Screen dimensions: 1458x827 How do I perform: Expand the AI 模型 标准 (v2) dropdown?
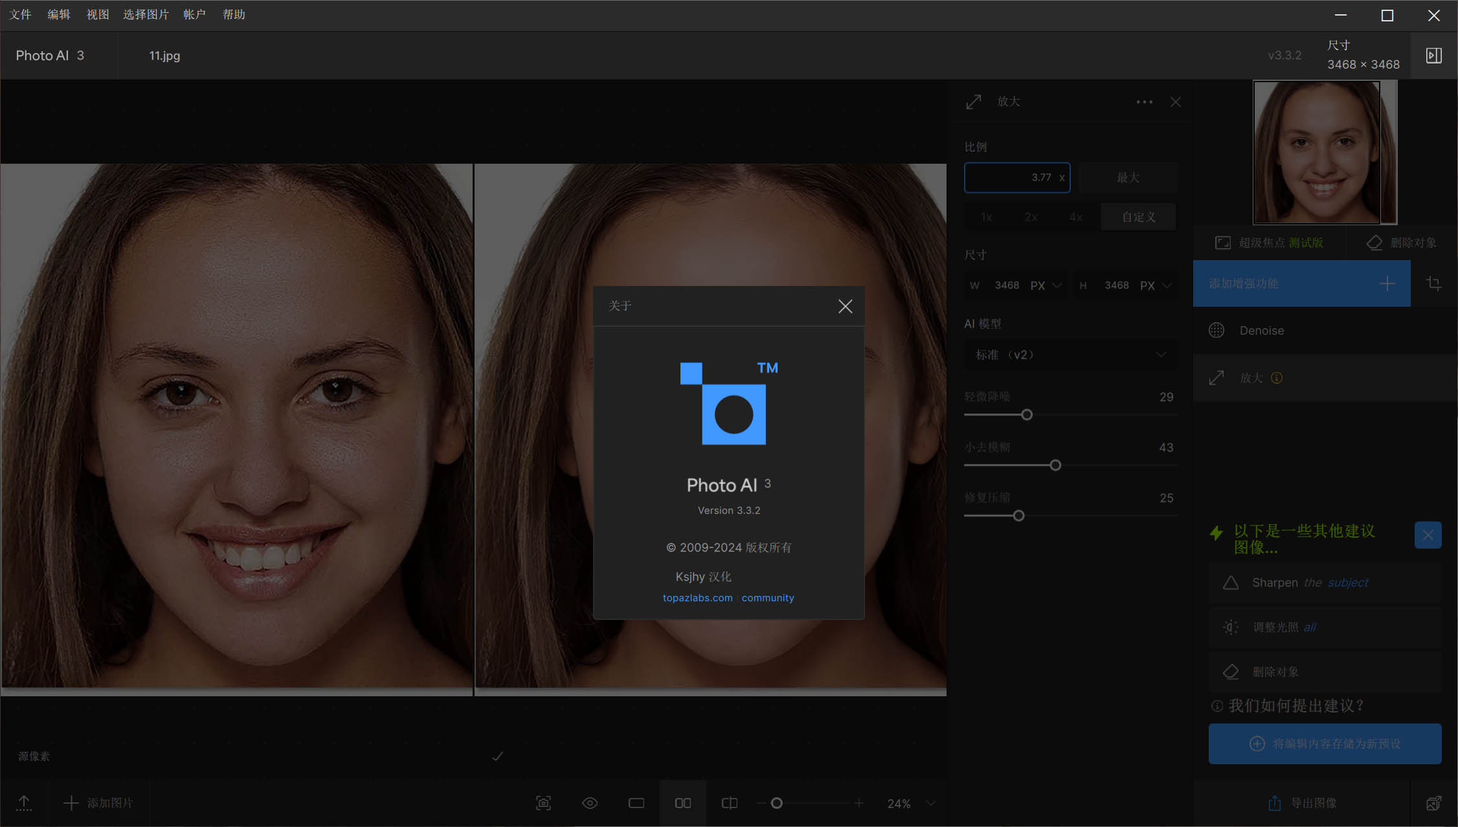coord(1070,355)
